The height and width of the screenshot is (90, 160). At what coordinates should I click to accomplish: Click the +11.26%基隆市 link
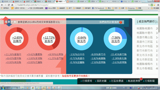pyautogui.click(x=13, y=54)
